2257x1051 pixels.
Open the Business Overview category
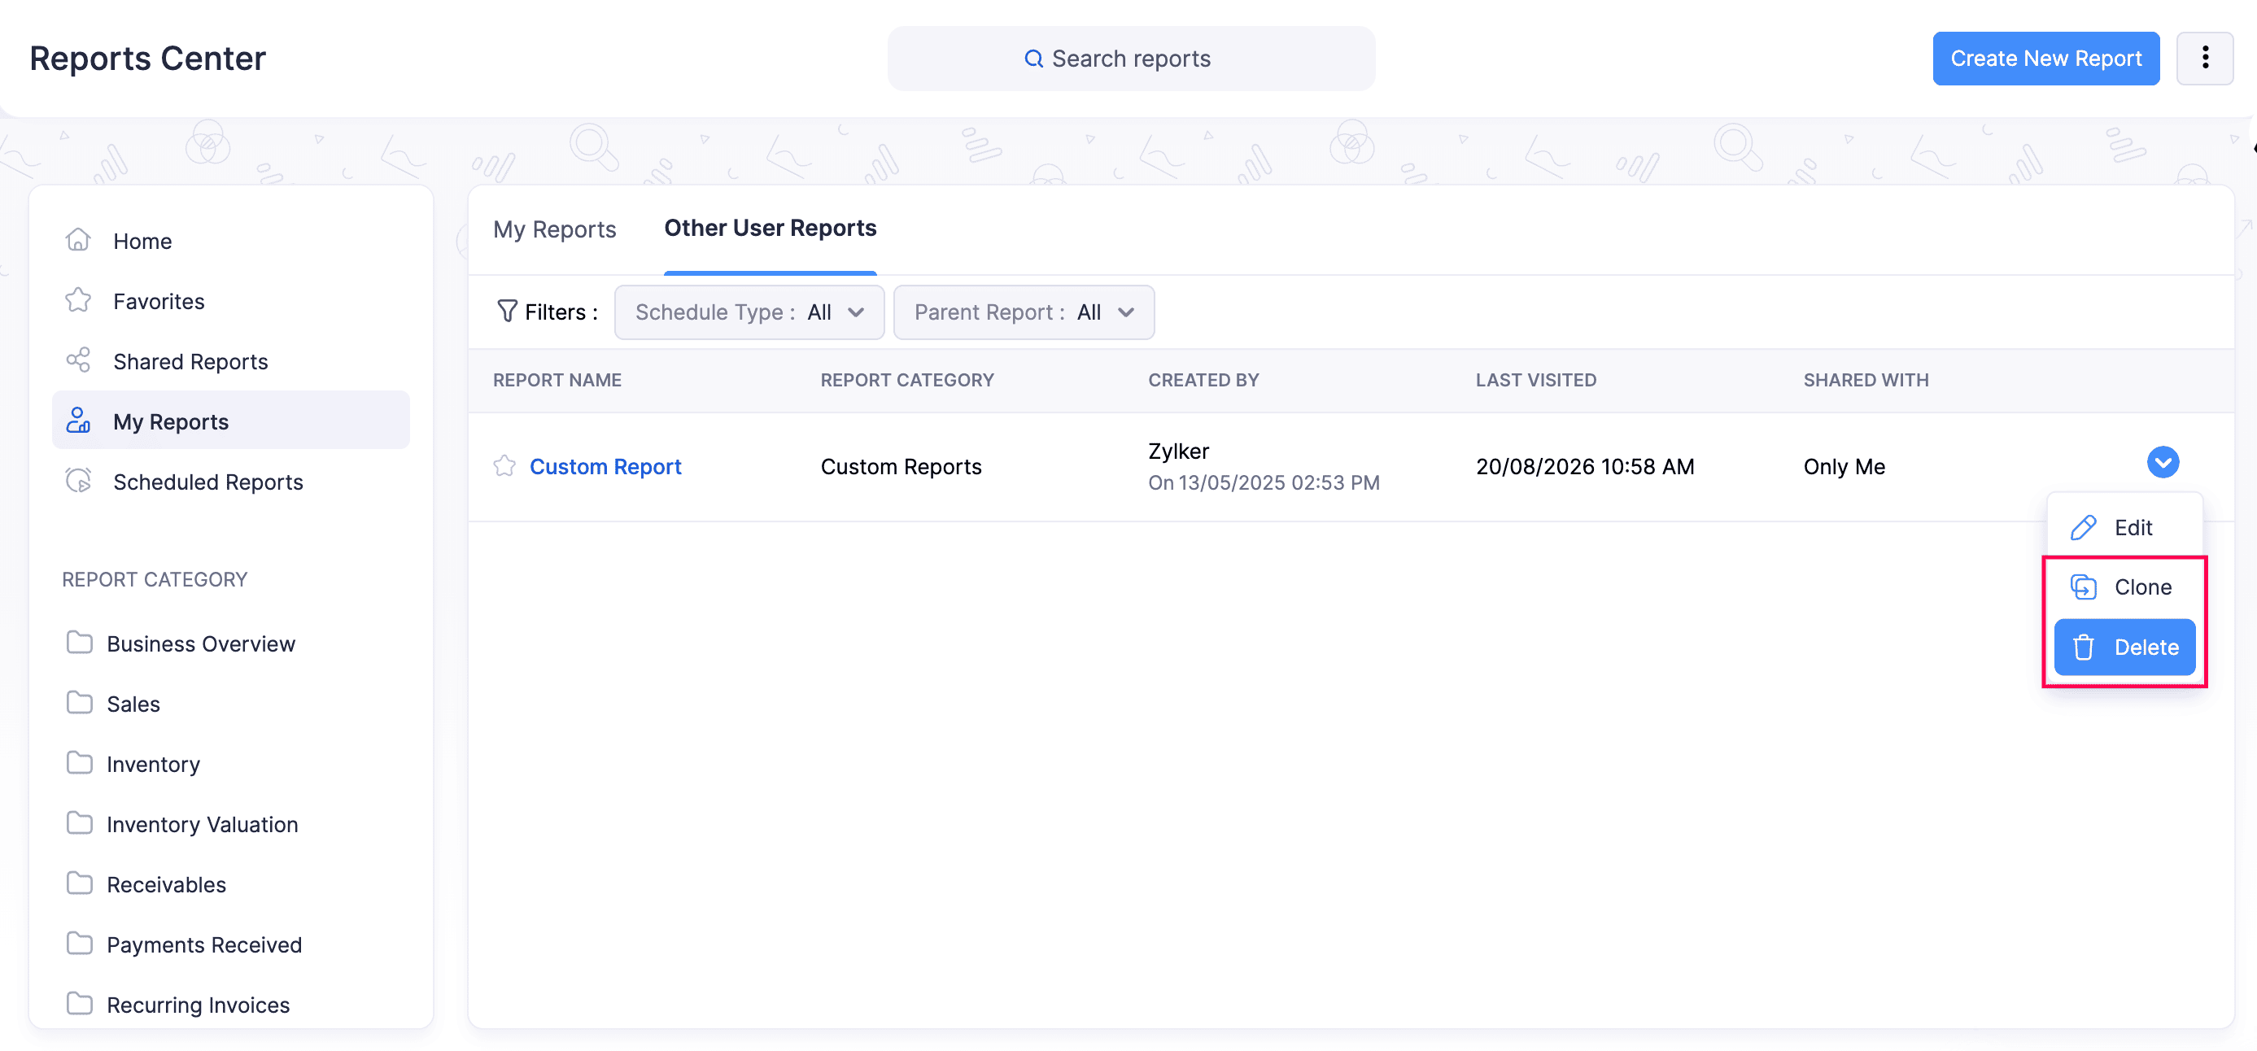click(x=201, y=643)
